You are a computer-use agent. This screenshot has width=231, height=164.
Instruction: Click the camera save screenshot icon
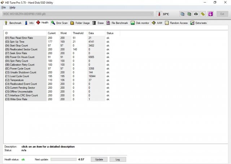click(x=196, y=14)
